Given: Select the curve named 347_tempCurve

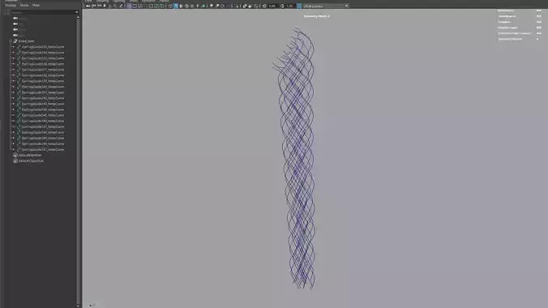Looking at the screenshot, I should (x=43, y=126).
